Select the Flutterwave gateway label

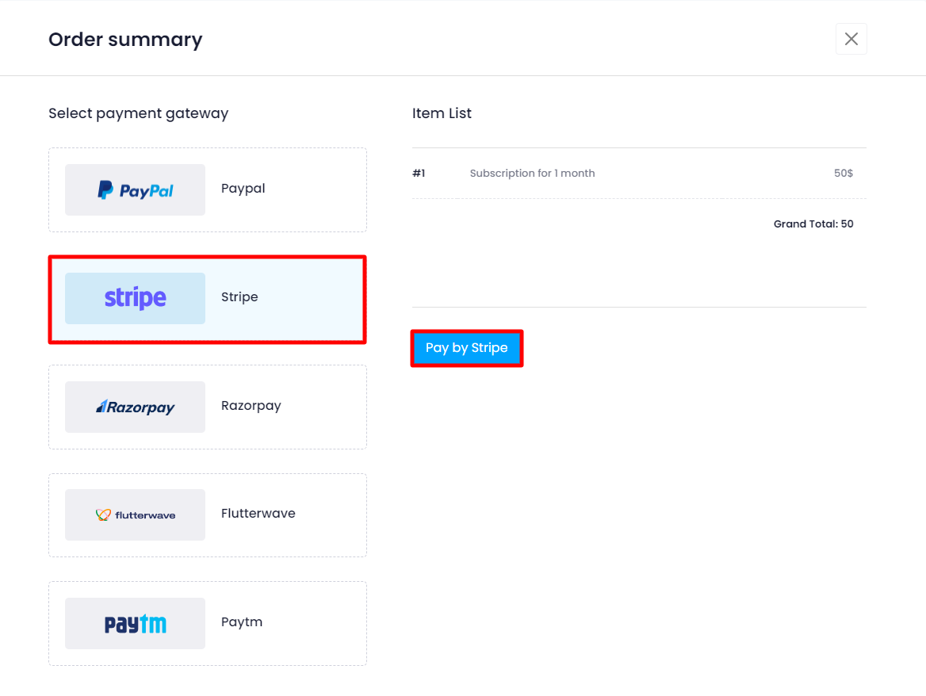(258, 514)
